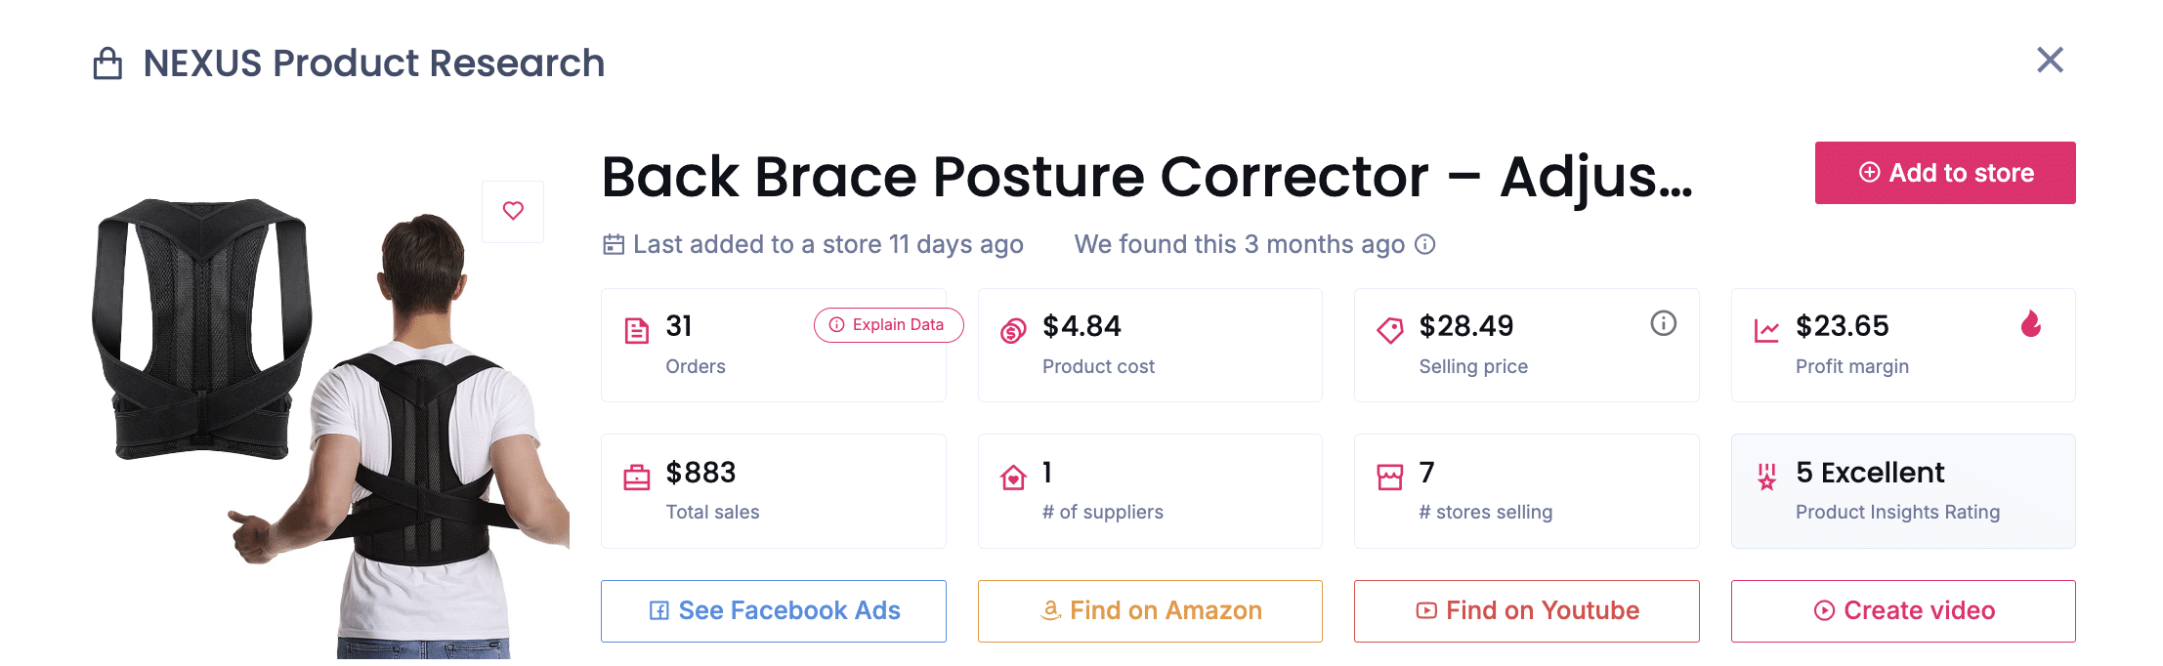Click the info icon next to We found this
The image size is (2163, 666).
1426,245
